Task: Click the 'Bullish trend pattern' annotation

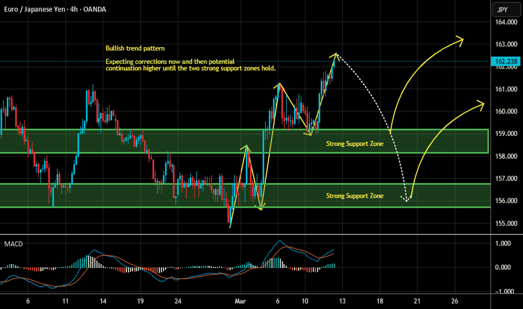Action: pos(135,48)
